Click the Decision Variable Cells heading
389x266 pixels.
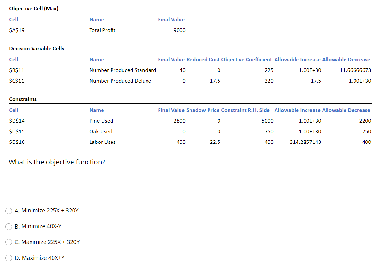pyautogui.click(x=36, y=48)
